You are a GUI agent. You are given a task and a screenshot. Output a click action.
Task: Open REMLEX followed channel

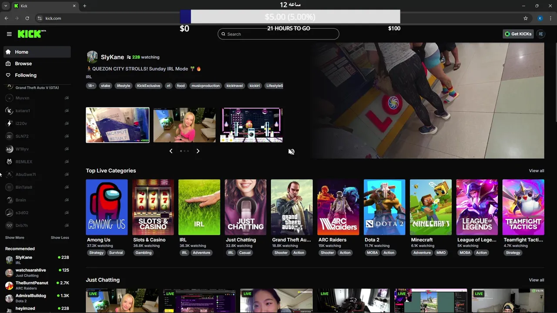click(37, 162)
